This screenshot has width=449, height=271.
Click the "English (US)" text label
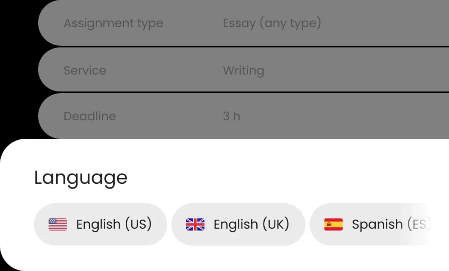pyautogui.click(x=114, y=224)
